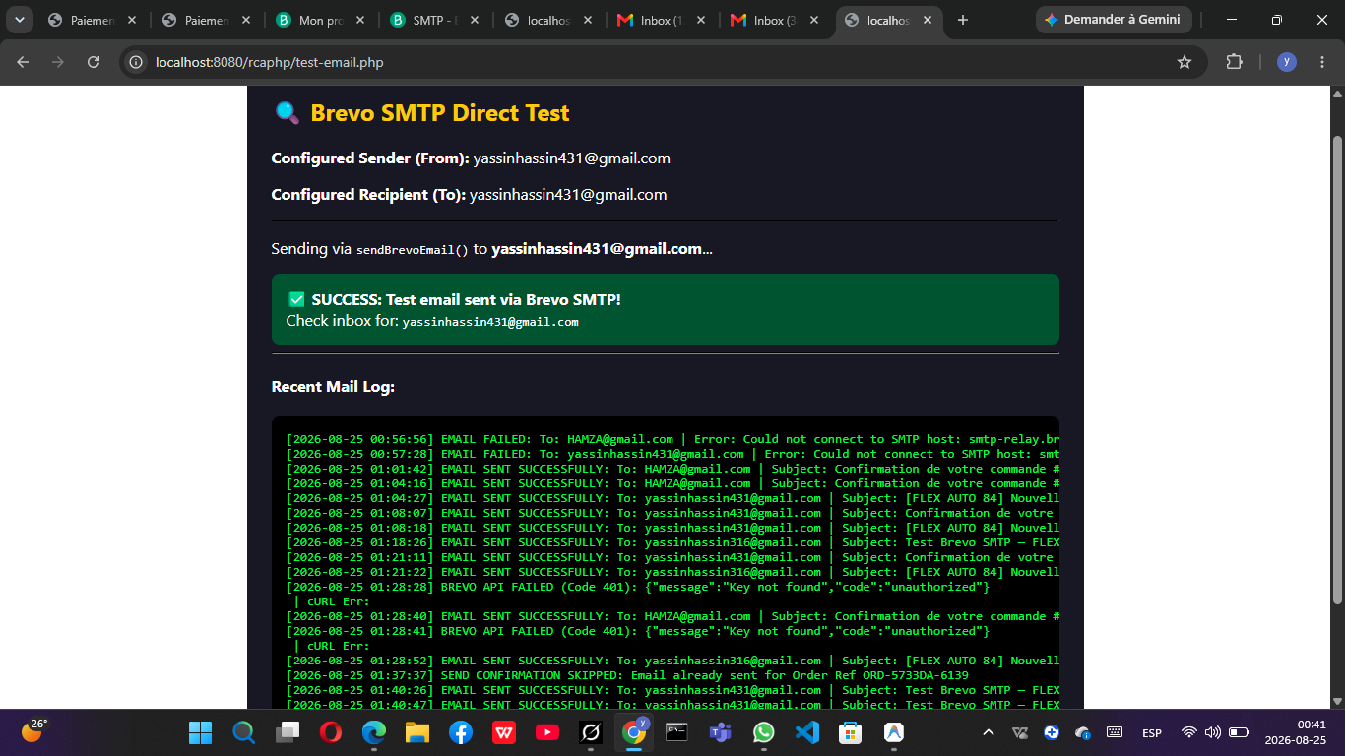Click the sendBrevoEmail() code text
Image resolution: width=1345 pixels, height=756 pixels.
click(413, 250)
